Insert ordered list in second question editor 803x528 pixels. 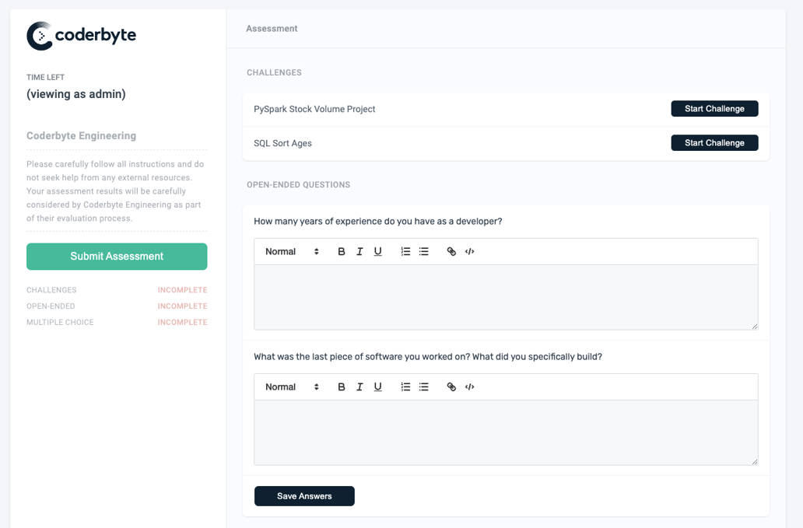pyautogui.click(x=405, y=387)
